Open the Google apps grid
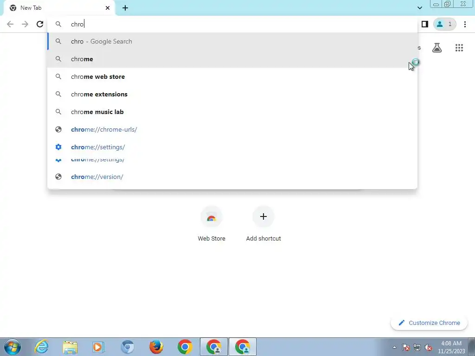This screenshot has width=475, height=356. [459, 48]
